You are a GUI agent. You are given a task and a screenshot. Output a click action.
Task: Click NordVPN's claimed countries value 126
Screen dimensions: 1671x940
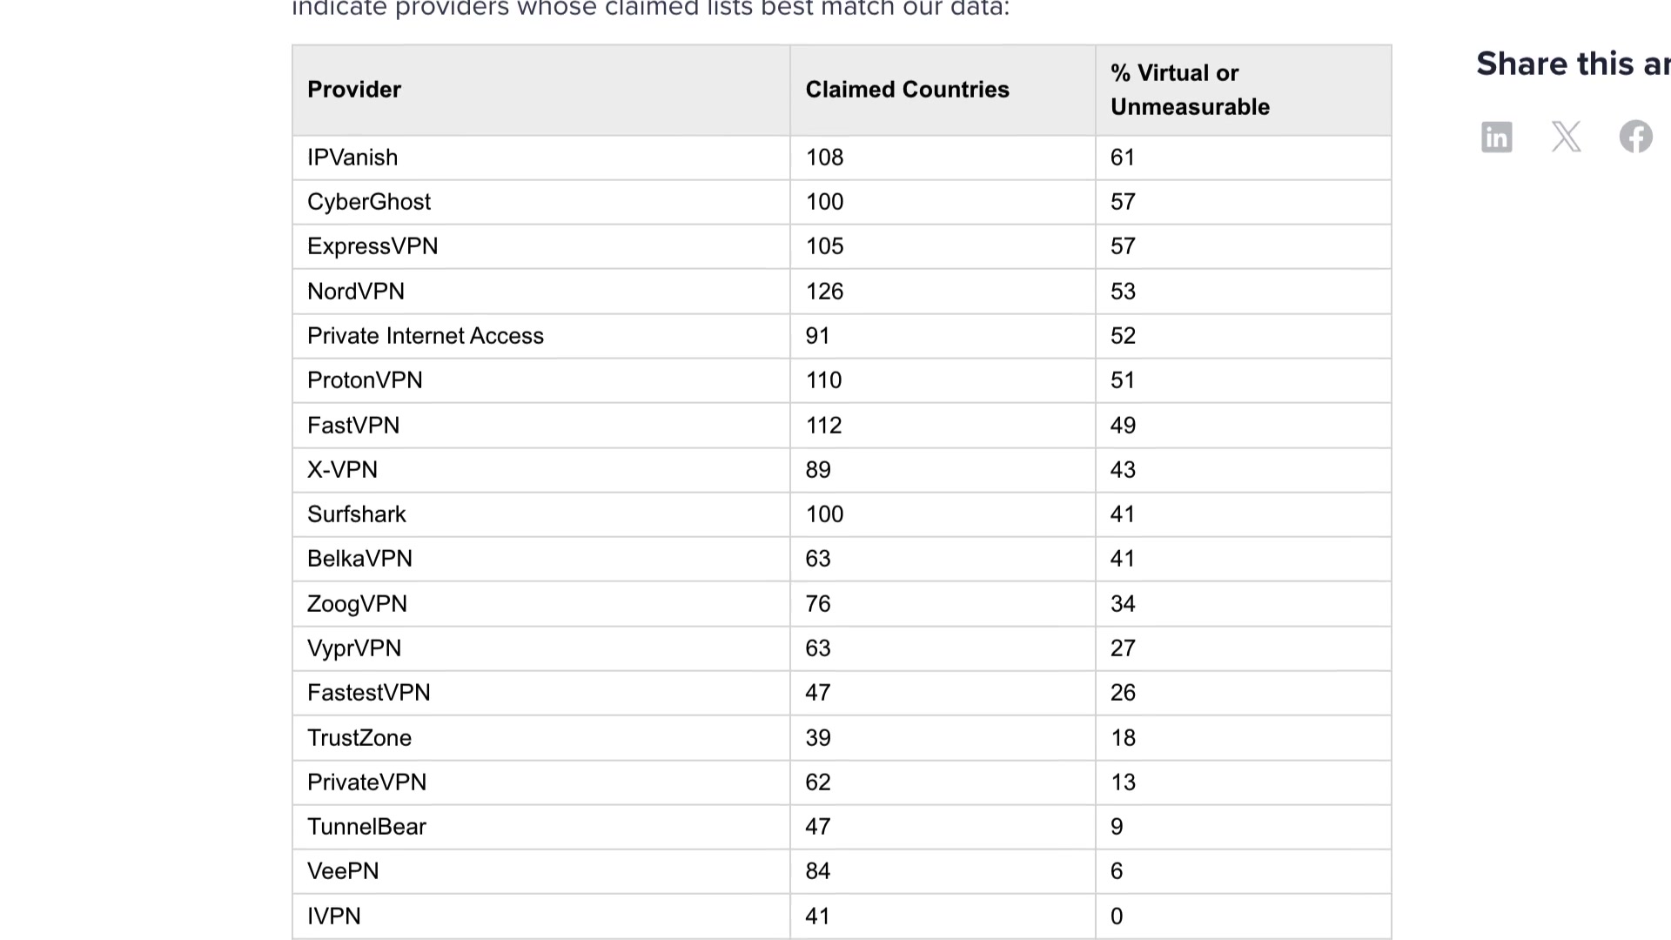823,291
